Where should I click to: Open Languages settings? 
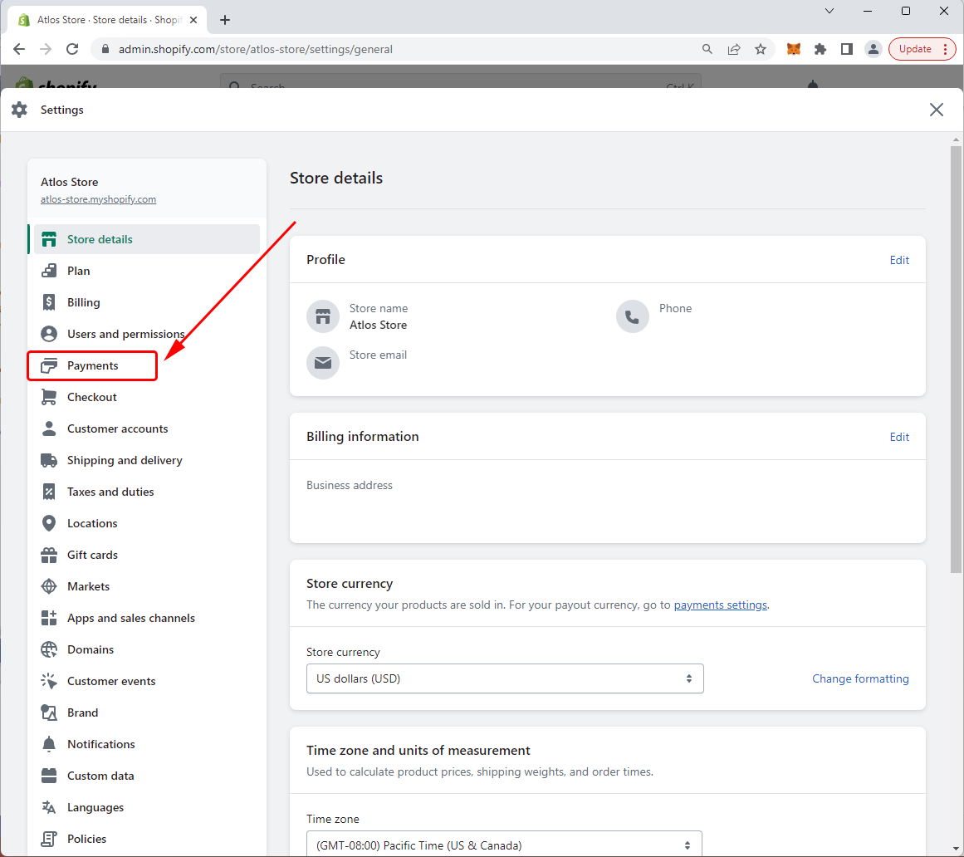point(147,807)
